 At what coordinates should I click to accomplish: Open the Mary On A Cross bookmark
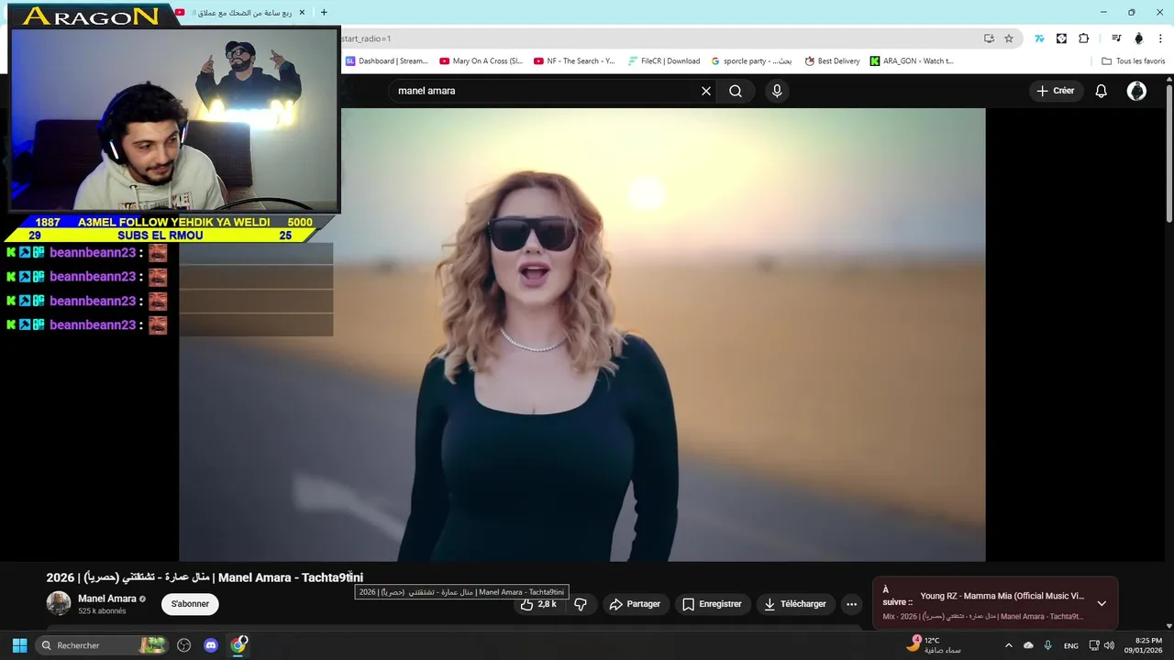coord(482,61)
